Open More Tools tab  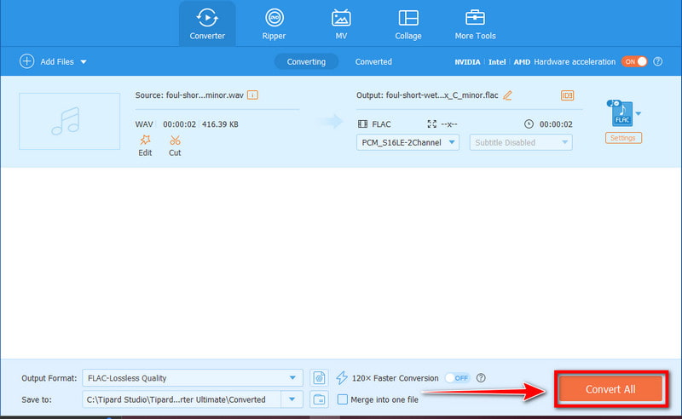click(x=475, y=24)
